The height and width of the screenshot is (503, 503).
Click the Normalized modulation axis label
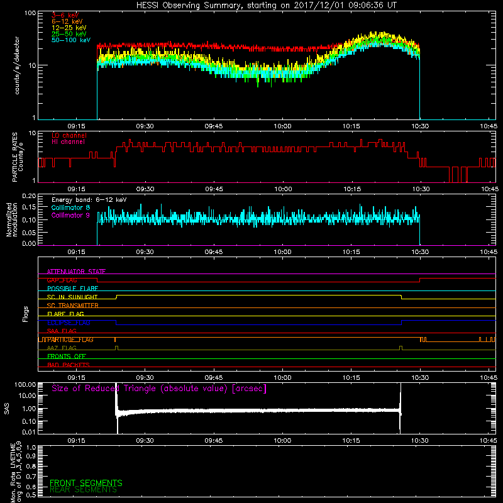11,219
